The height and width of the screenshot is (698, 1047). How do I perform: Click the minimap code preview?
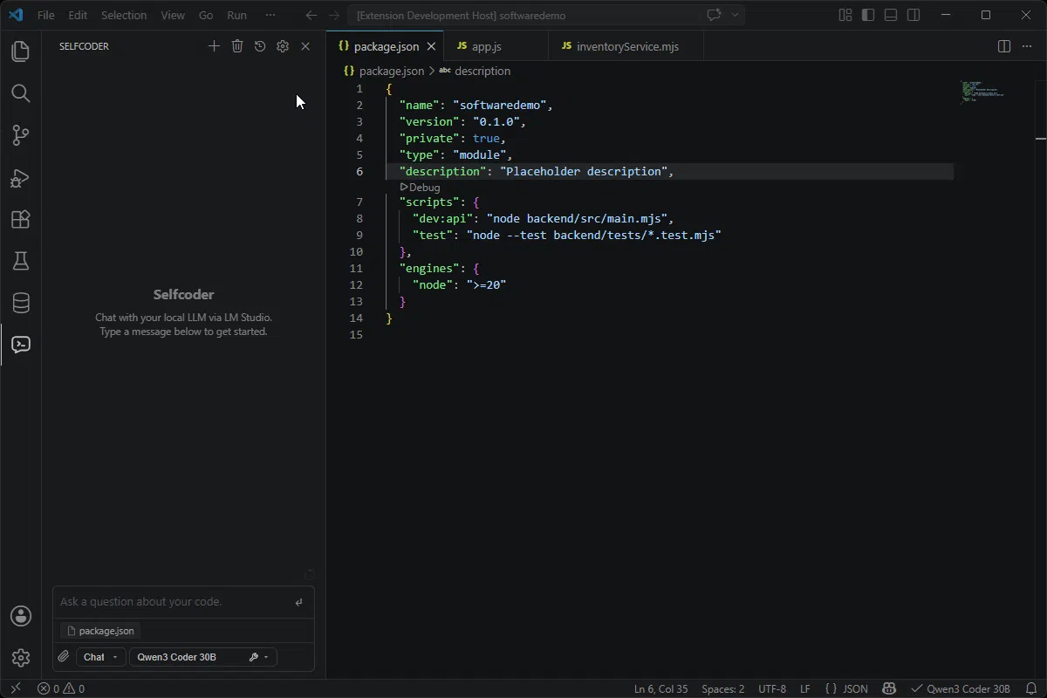pyautogui.click(x=982, y=92)
